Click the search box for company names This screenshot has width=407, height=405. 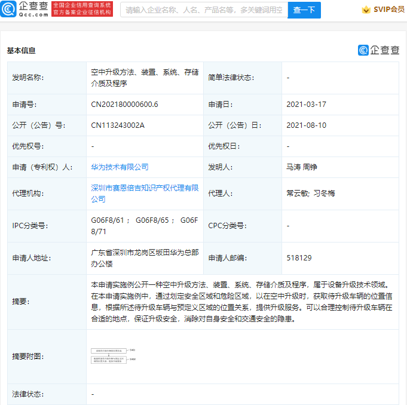coord(204,10)
